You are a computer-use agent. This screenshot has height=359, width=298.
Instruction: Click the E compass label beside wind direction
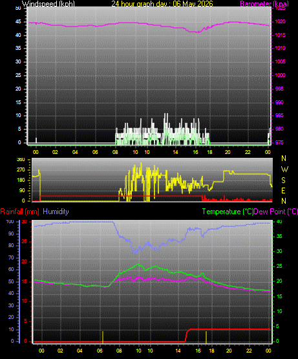(x=283, y=190)
